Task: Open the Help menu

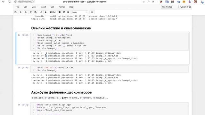Action: click(x=71, y=7)
